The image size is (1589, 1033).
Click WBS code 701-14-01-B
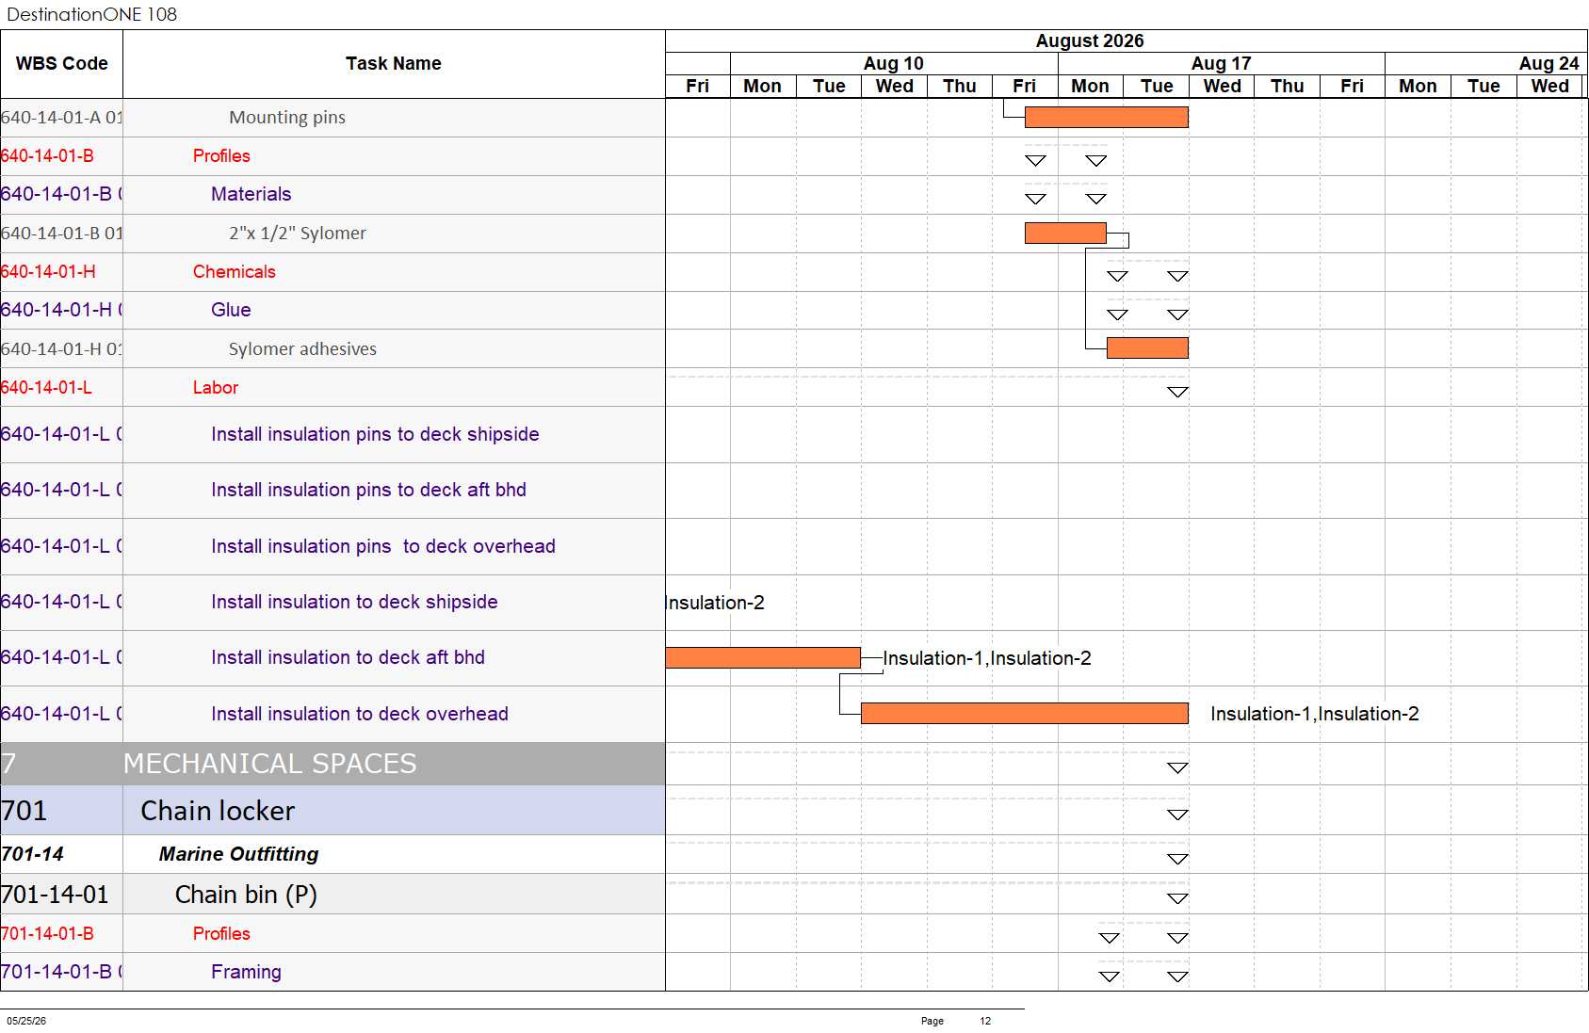point(47,933)
